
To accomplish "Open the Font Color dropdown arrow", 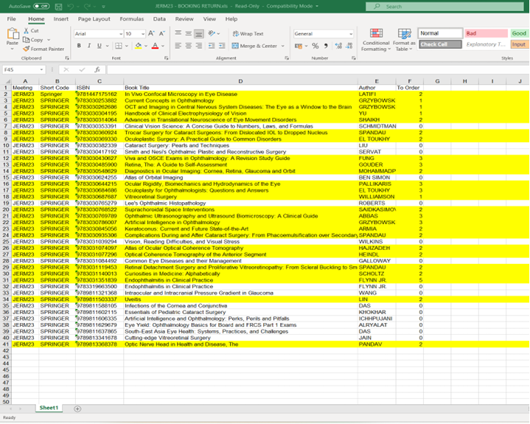I will [163, 46].
